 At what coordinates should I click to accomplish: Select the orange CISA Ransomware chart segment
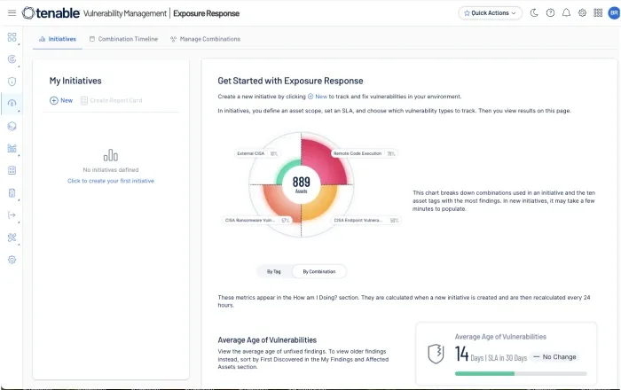pyautogui.click(x=281, y=205)
